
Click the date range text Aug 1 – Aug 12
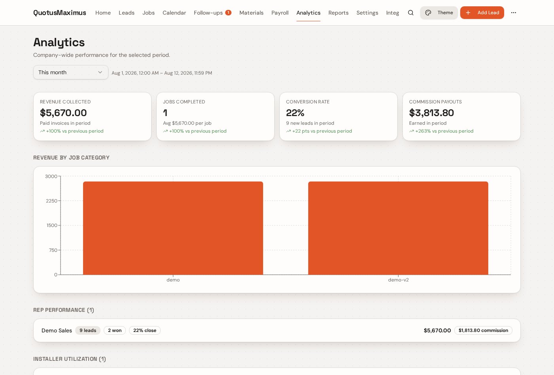[x=162, y=73]
